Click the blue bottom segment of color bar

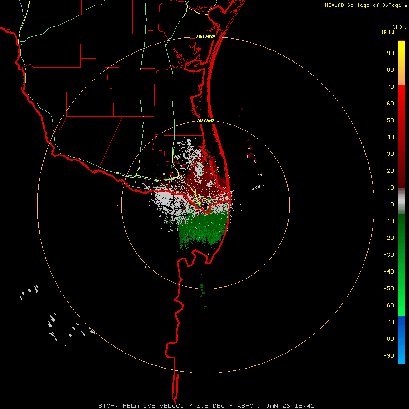pyautogui.click(x=401, y=340)
